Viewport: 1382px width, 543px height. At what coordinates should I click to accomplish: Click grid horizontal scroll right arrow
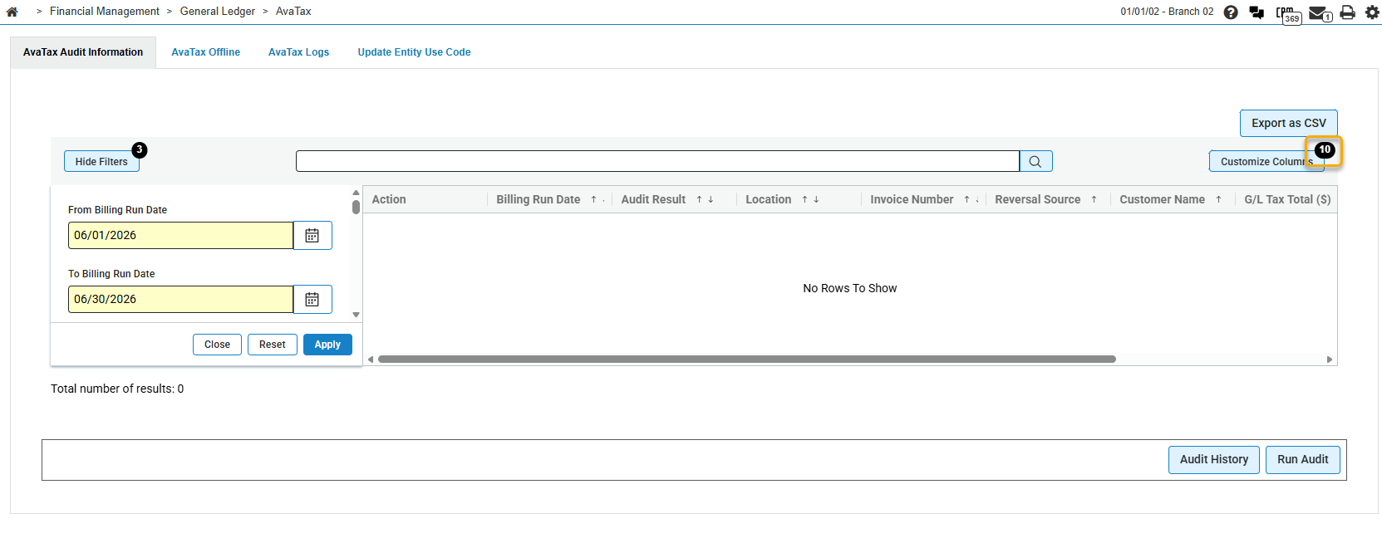pos(1330,360)
